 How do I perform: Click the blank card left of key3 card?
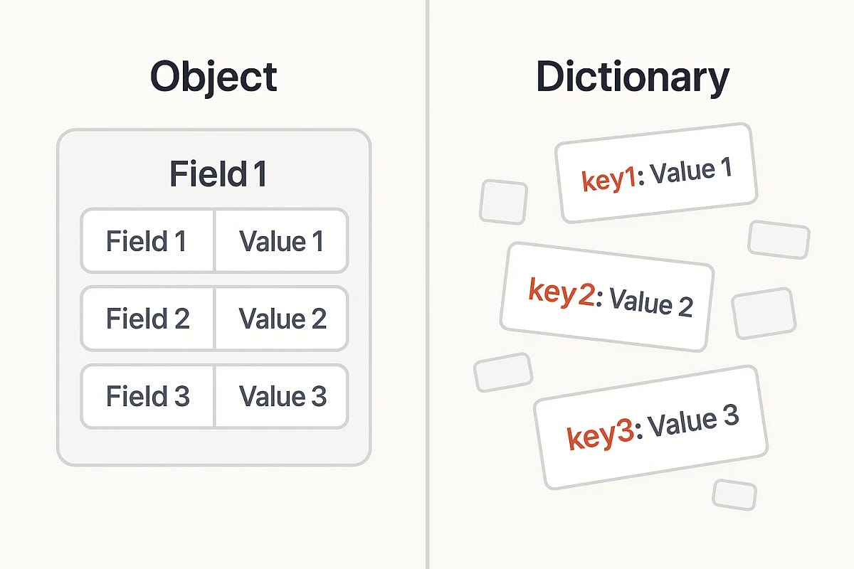(503, 372)
